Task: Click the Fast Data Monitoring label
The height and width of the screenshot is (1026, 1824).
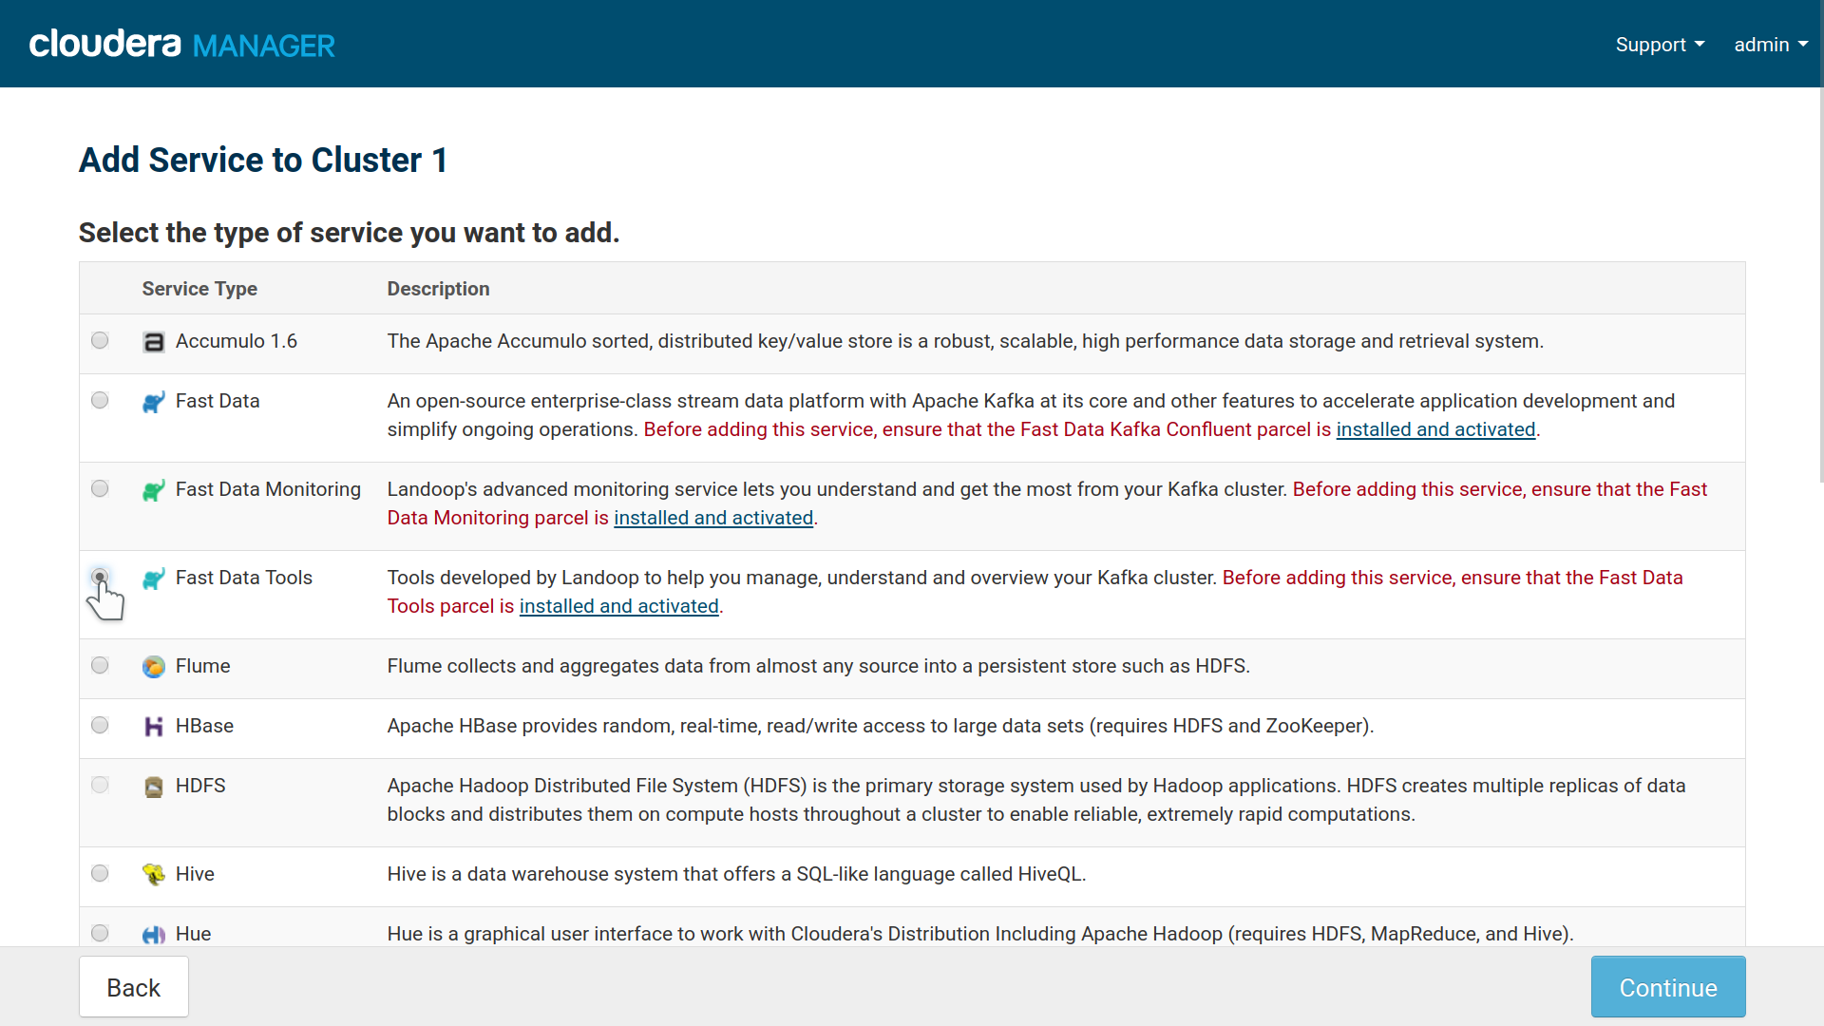Action: (268, 489)
